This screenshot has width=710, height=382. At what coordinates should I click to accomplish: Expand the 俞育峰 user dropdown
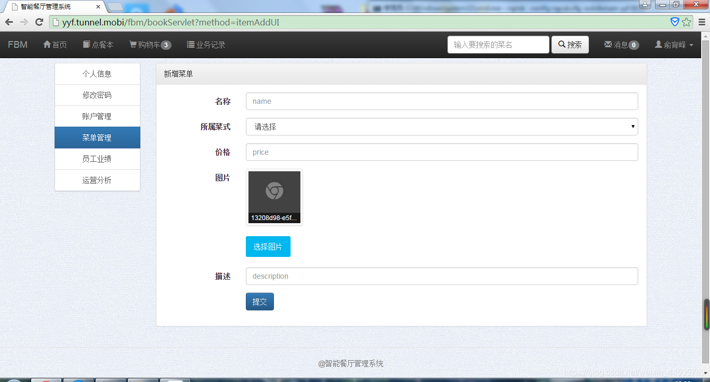pos(674,45)
